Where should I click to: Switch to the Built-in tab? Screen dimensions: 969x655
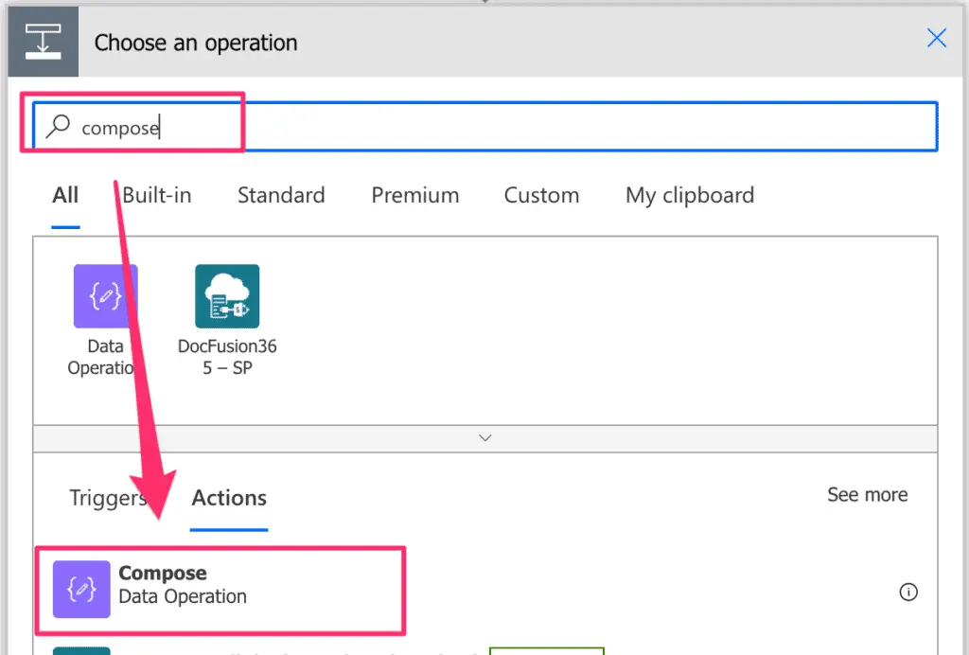[x=156, y=195]
